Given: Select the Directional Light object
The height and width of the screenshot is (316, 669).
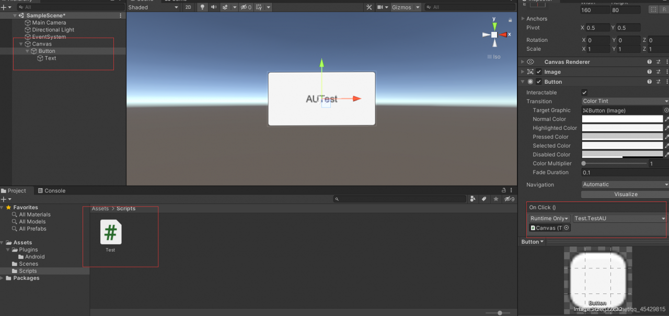Looking at the screenshot, I should point(53,30).
